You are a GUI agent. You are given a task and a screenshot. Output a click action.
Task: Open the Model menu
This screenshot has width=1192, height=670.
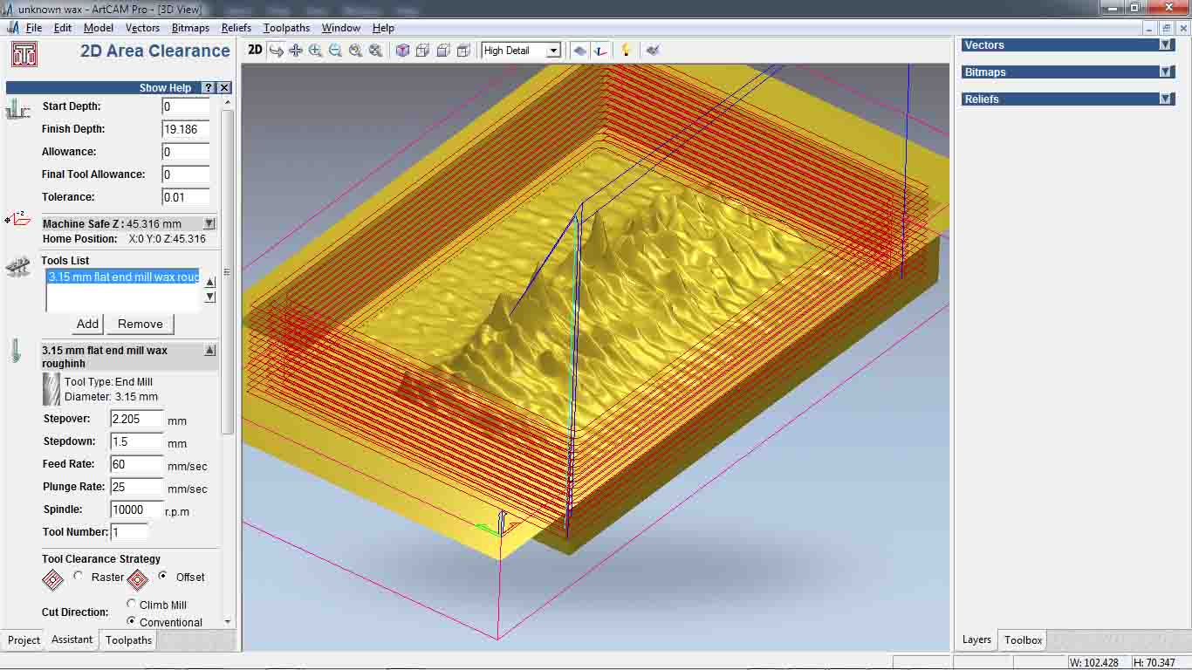coord(99,28)
